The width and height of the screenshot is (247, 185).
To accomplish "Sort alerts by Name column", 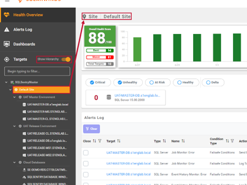I will click(183, 141).
